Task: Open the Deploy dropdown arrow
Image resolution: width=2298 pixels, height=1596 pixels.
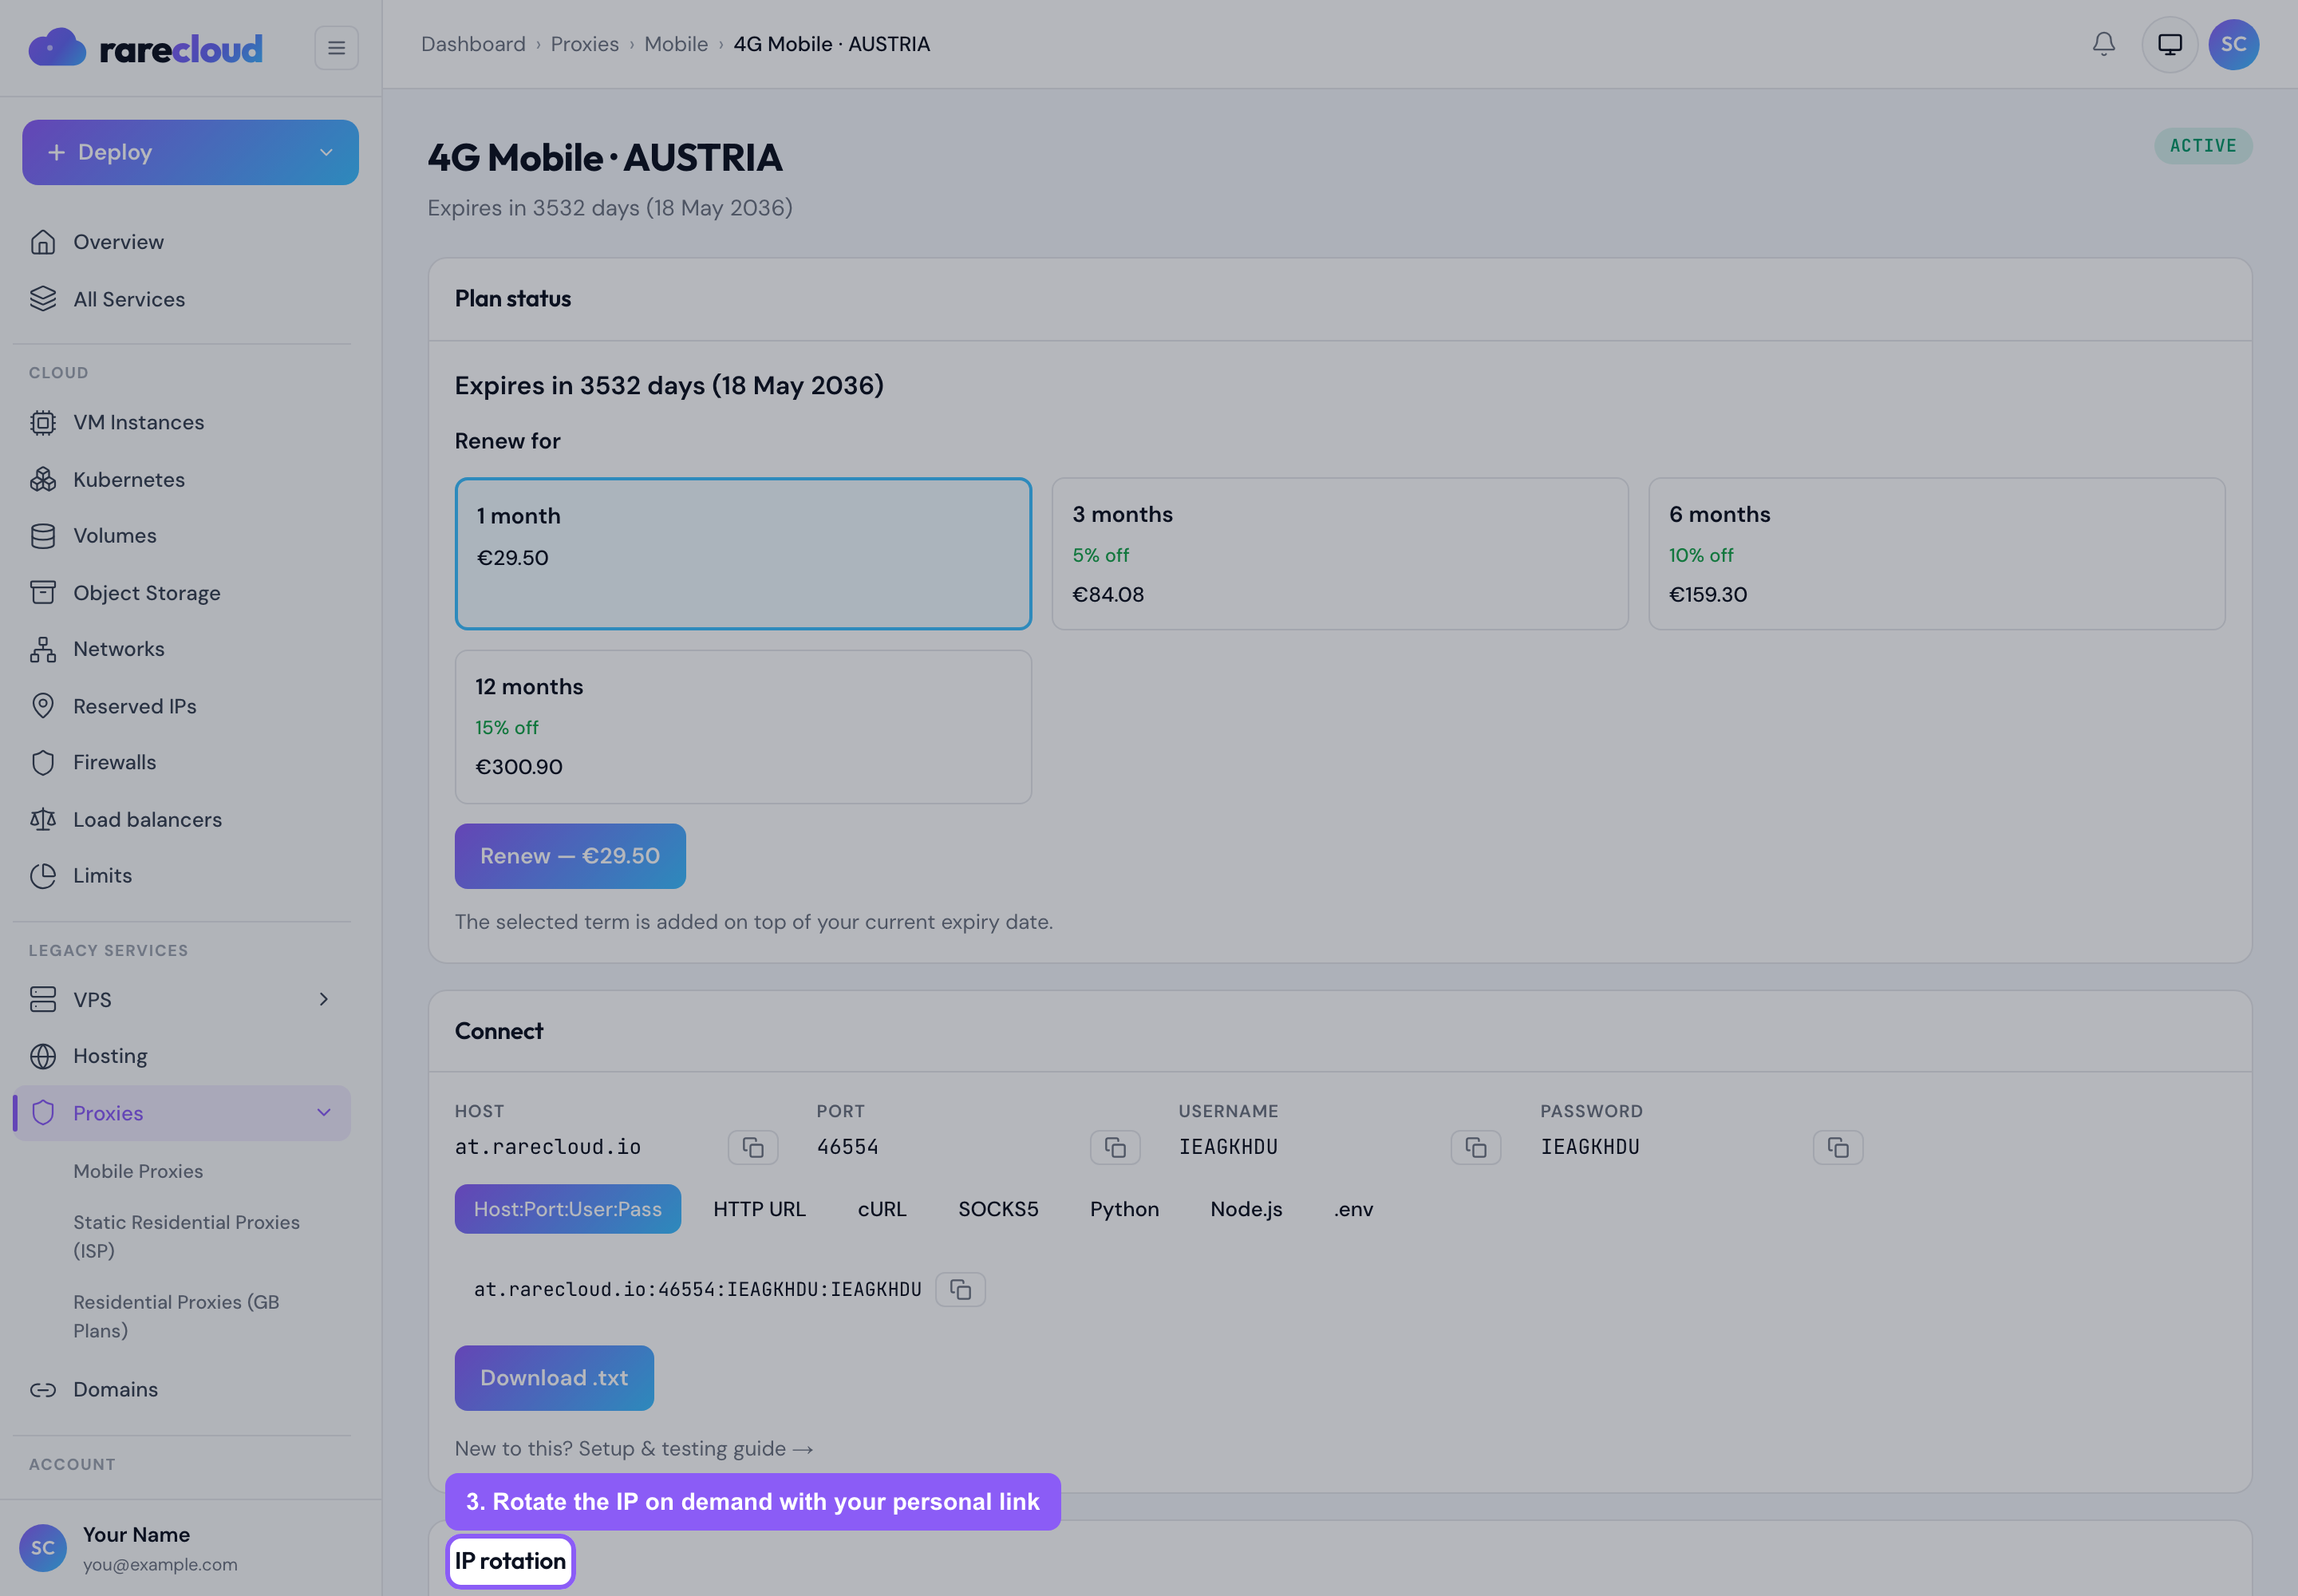Action: click(x=326, y=152)
